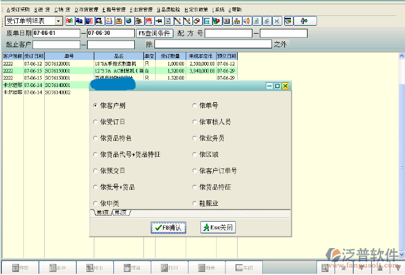Viewport: 405px width, 275px height.
Task: Click the 起止客户 start customer input field
Action: (x=56, y=44)
